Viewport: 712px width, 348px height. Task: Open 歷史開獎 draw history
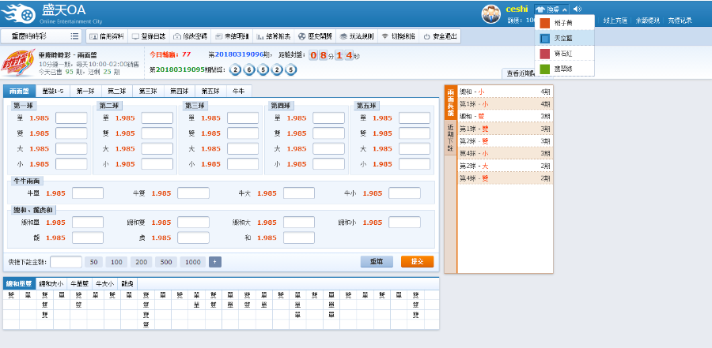coord(315,36)
